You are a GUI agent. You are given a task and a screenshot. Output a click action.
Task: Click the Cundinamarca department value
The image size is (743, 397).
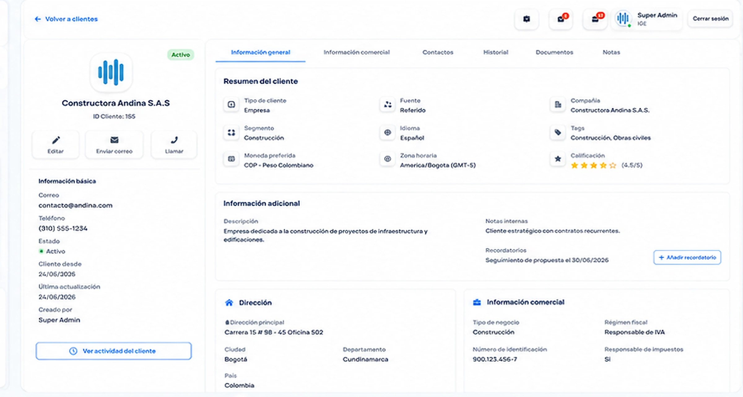click(x=365, y=359)
